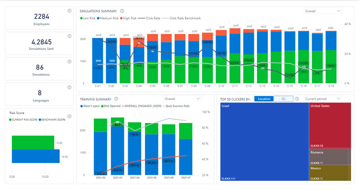Click the info icon on Simulations card
Viewport: 359px width, 190px height.
[x=70, y=62]
